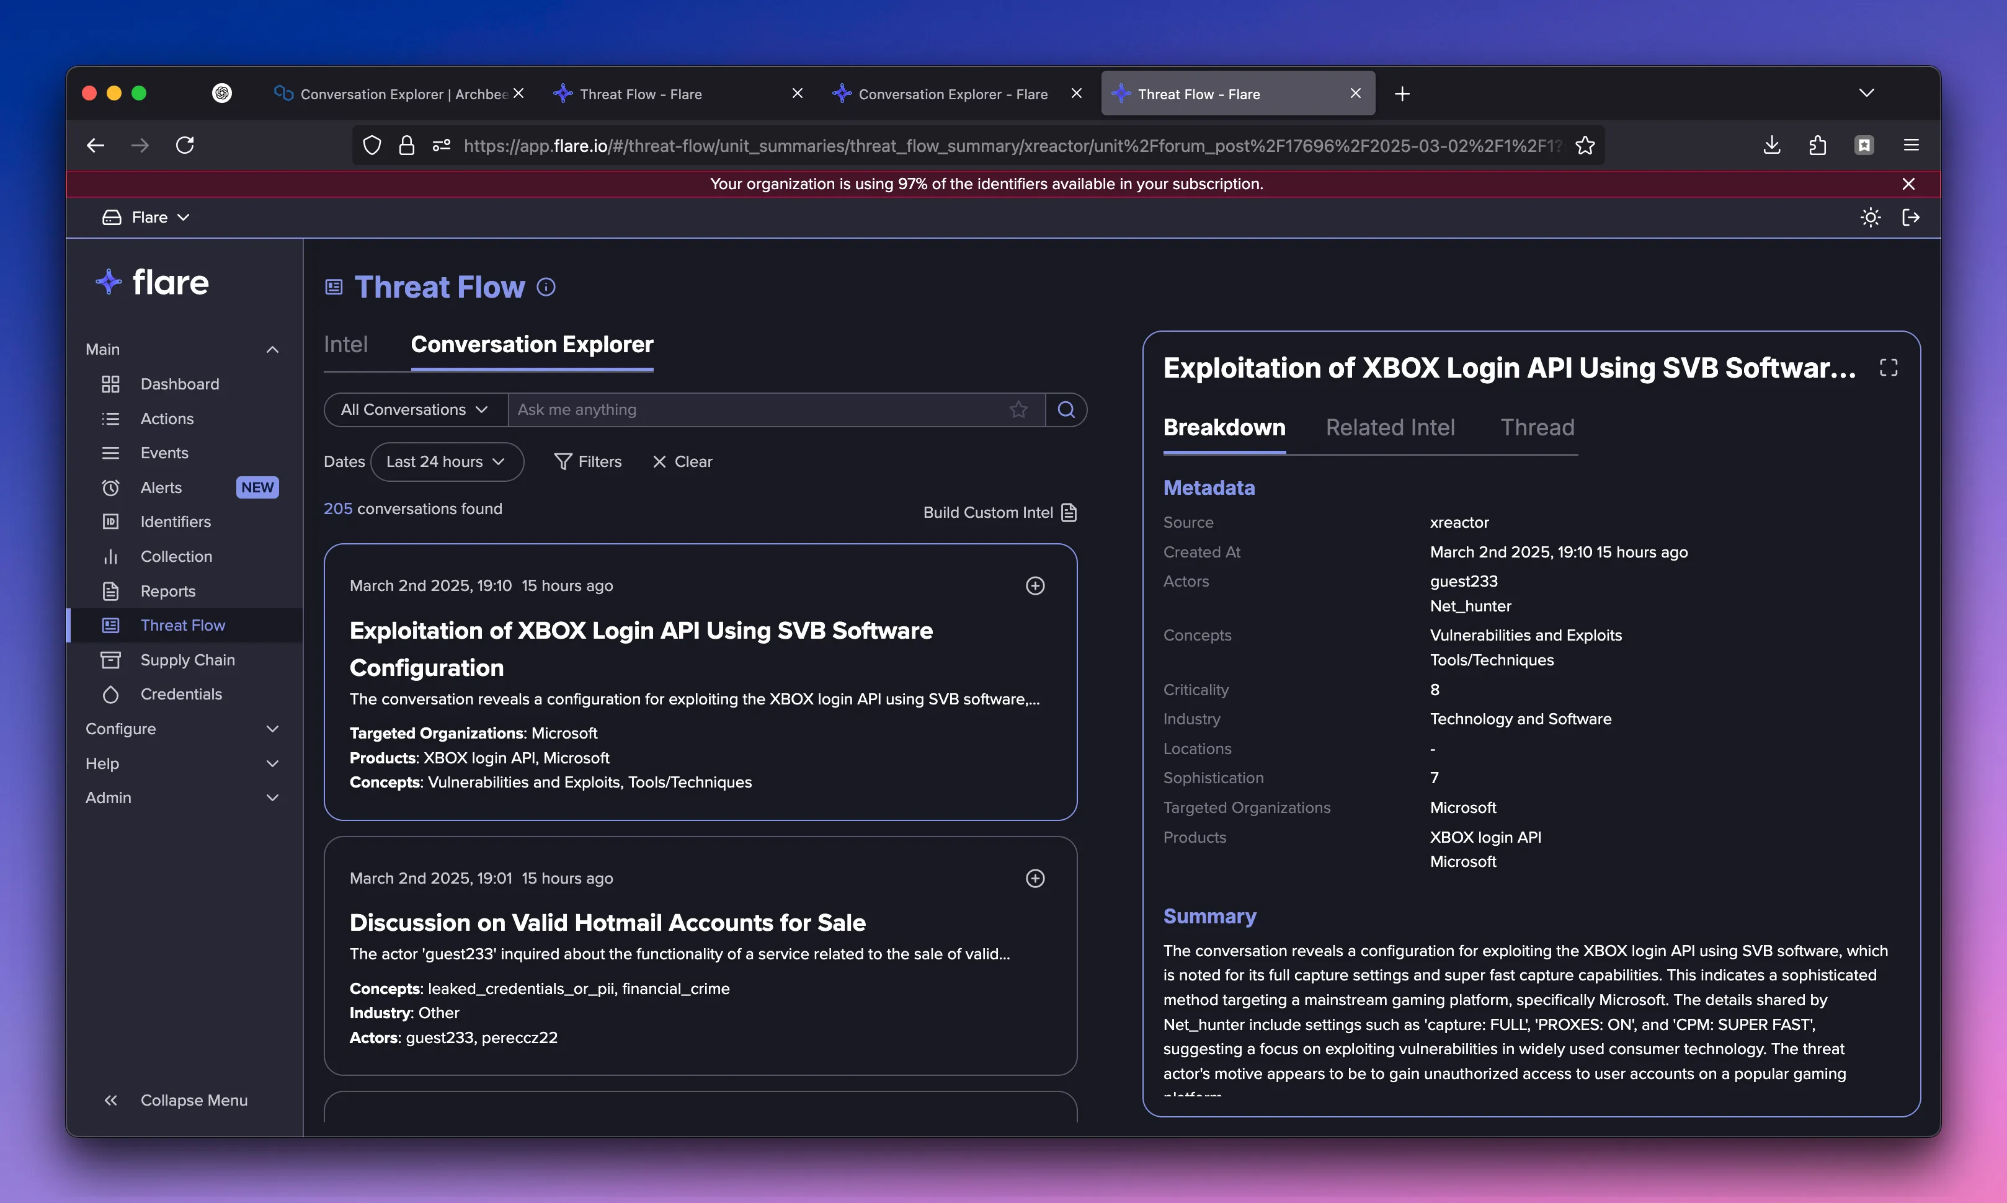Close the Conversation Explorer - Flare tab
The height and width of the screenshot is (1203, 2007).
[x=1077, y=93]
